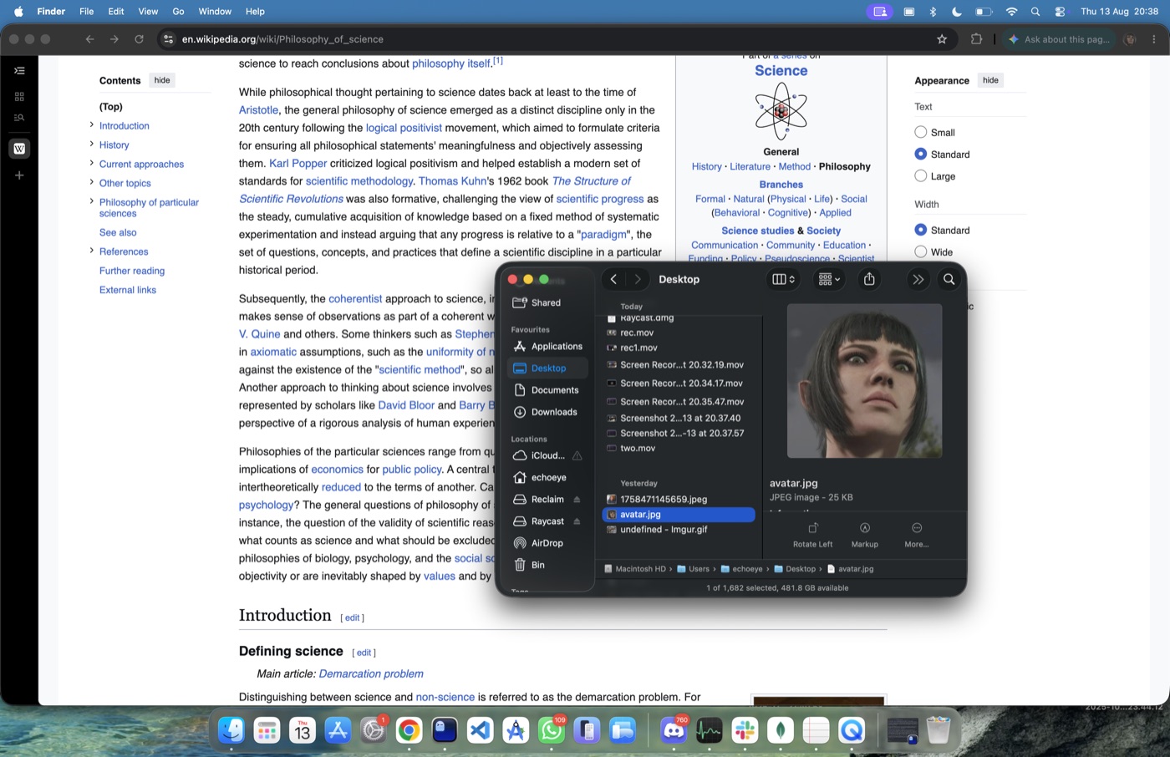Open Chrome from the Dock
This screenshot has height=757, width=1170.
[409, 731]
